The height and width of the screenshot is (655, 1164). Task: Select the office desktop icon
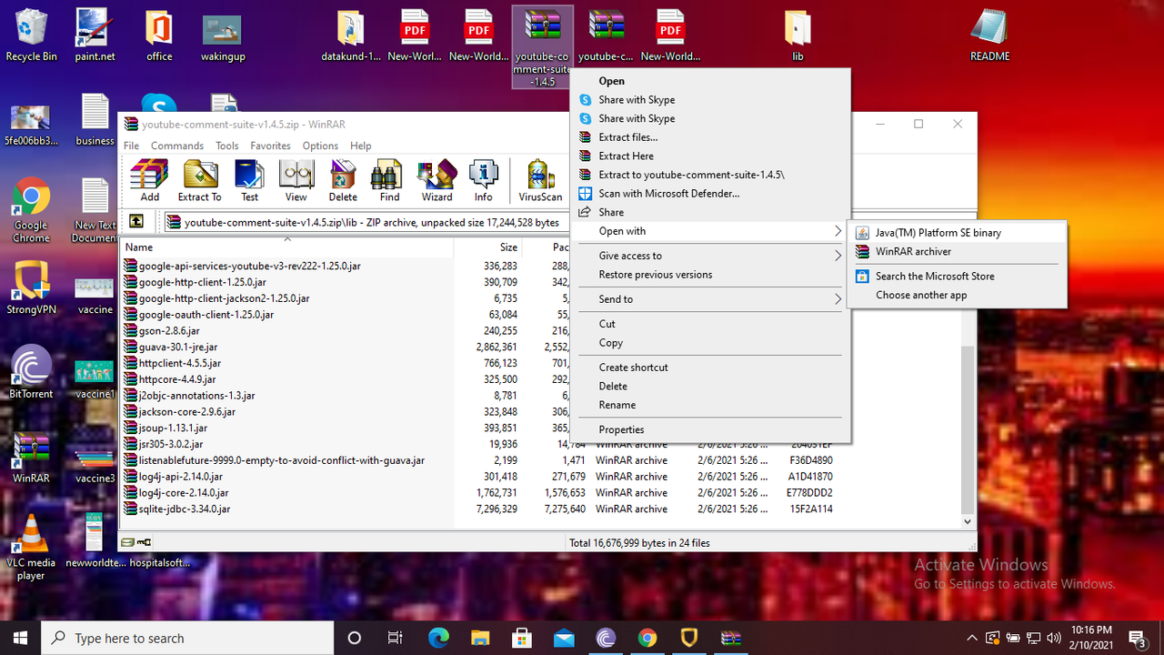(x=159, y=35)
